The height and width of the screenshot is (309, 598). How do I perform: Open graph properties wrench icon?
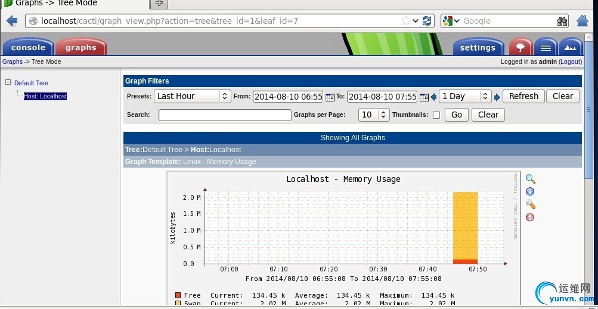pyautogui.click(x=530, y=205)
